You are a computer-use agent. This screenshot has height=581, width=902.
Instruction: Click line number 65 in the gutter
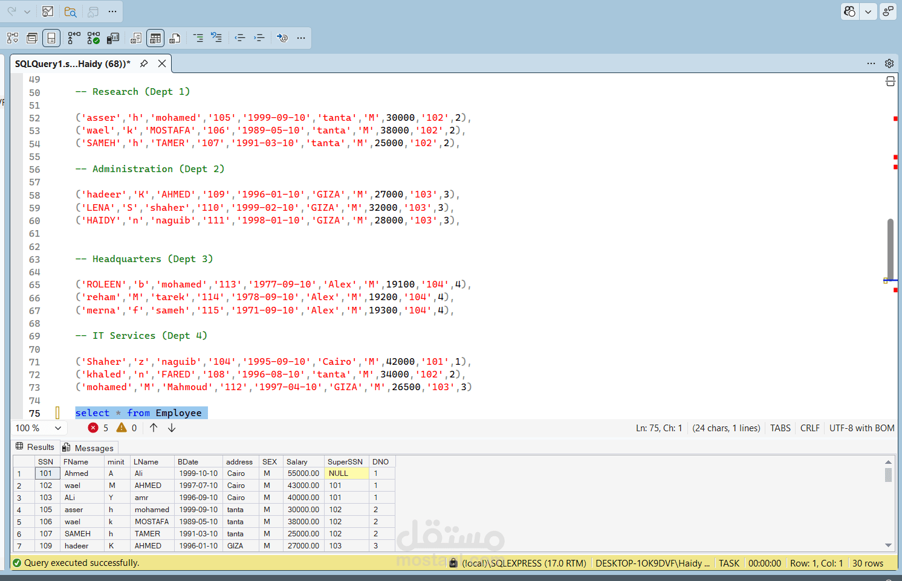click(x=34, y=285)
